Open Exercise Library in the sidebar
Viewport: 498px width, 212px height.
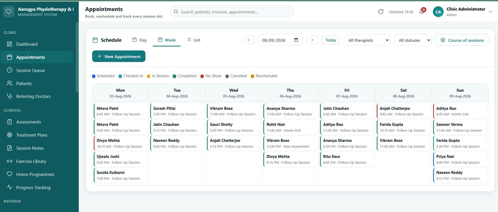tap(37, 161)
